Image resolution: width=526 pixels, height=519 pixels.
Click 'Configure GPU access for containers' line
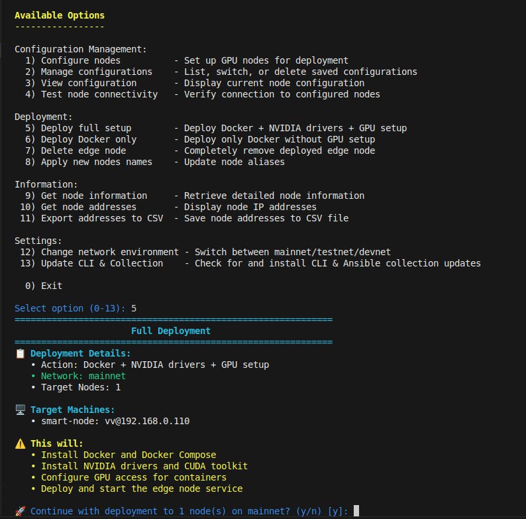click(134, 477)
